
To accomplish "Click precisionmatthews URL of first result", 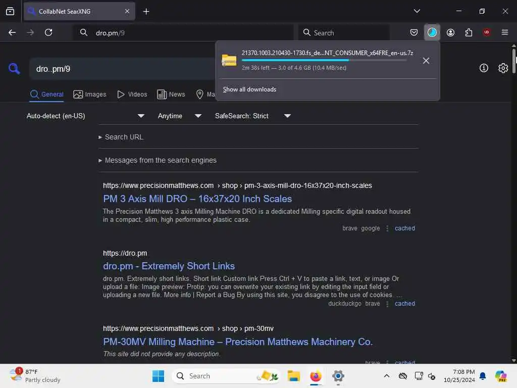I will 237,185.
